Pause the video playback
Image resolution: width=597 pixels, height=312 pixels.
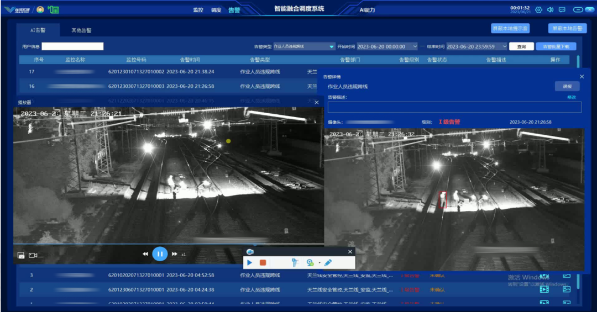click(x=160, y=254)
